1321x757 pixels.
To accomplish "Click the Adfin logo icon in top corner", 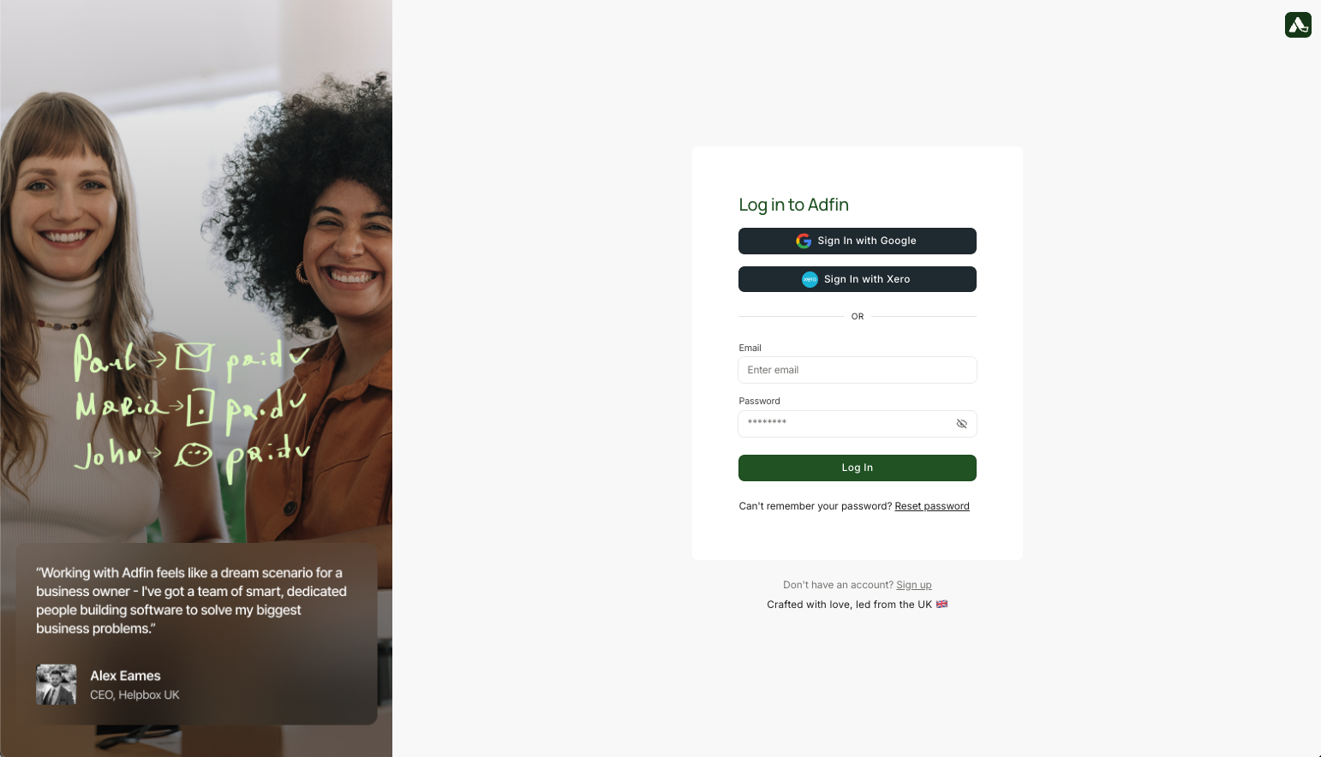I will point(1298,25).
